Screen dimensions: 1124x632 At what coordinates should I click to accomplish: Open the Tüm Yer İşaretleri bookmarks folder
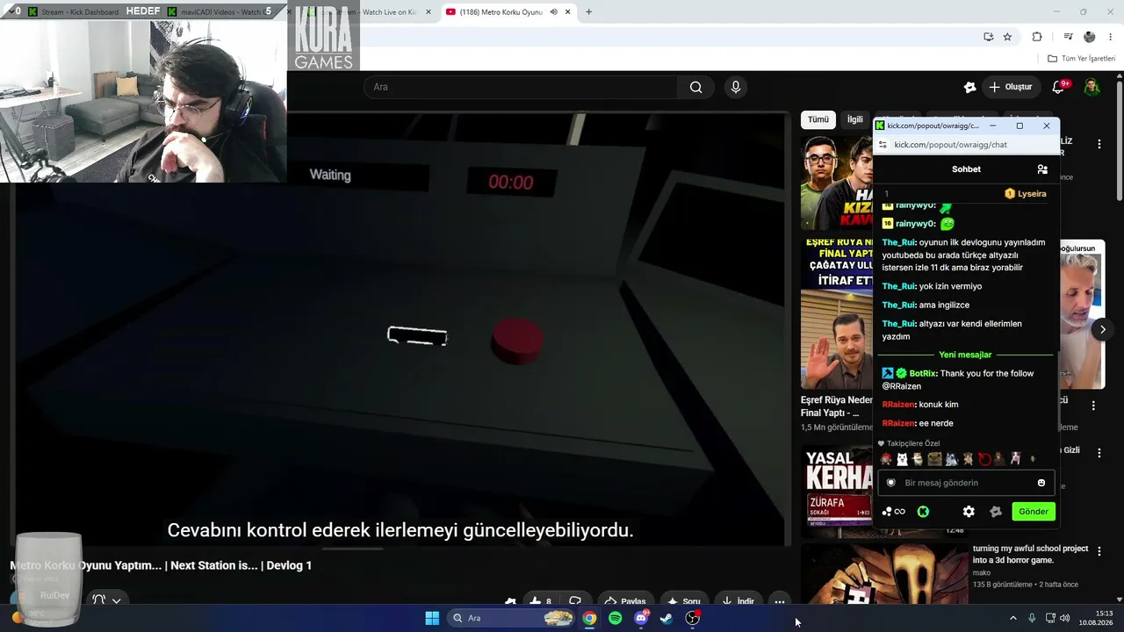point(1081,58)
